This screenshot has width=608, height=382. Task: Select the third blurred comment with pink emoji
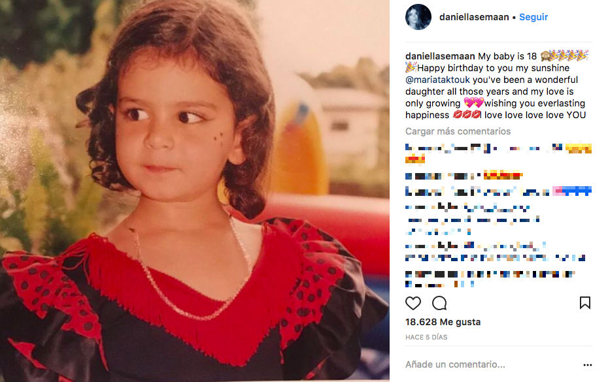tap(498, 191)
